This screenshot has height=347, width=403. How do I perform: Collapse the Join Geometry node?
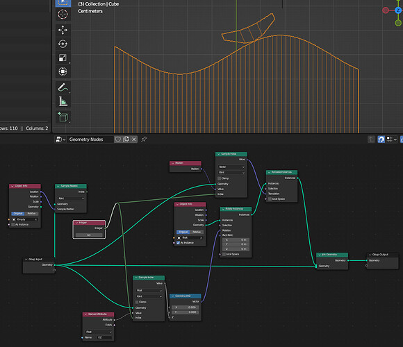point(320,255)
